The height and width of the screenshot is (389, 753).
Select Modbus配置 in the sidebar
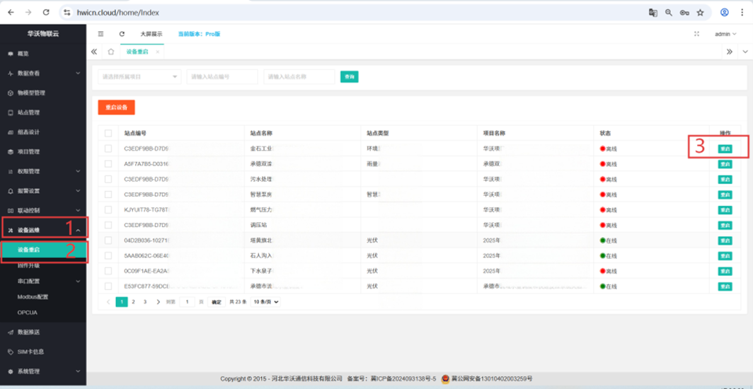33,297
